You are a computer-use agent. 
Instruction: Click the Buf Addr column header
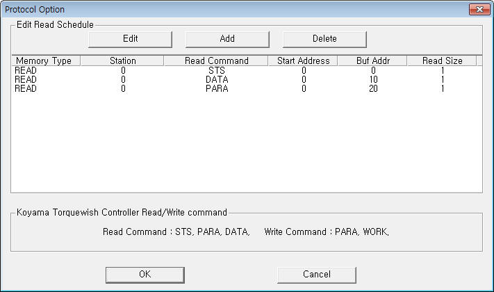(x=372, y=60)
